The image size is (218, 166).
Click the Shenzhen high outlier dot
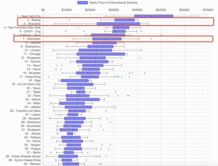point(151,39)
